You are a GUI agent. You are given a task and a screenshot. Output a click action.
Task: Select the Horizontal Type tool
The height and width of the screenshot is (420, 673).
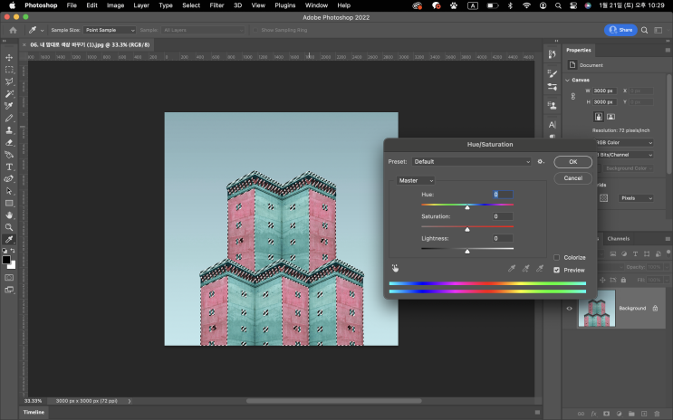pos(9,167)
